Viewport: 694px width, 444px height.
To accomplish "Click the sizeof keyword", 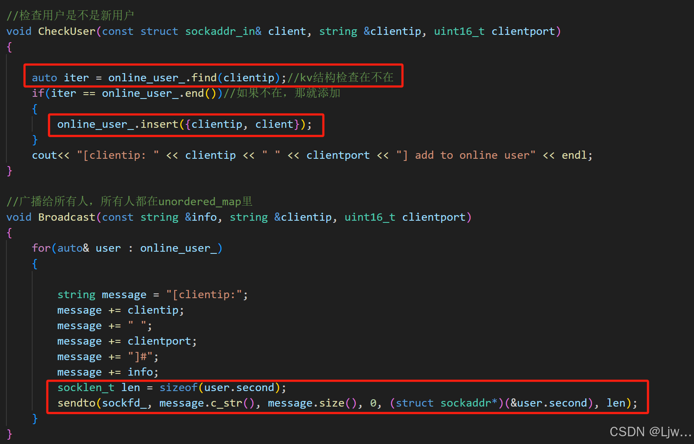I will click(x=178, y=388).
